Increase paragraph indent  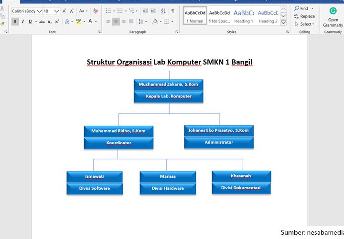(153, 11)
